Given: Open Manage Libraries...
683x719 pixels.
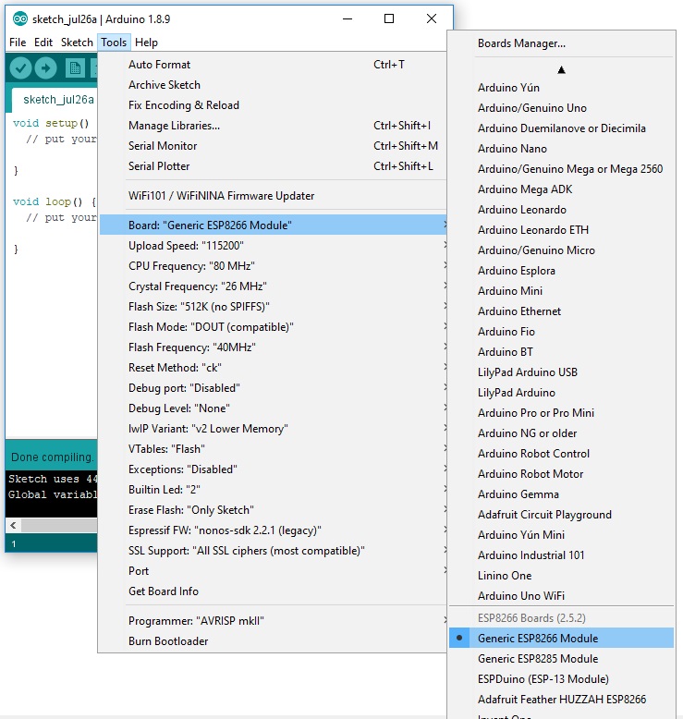Looking at the screenshot, I should [273, 125].
